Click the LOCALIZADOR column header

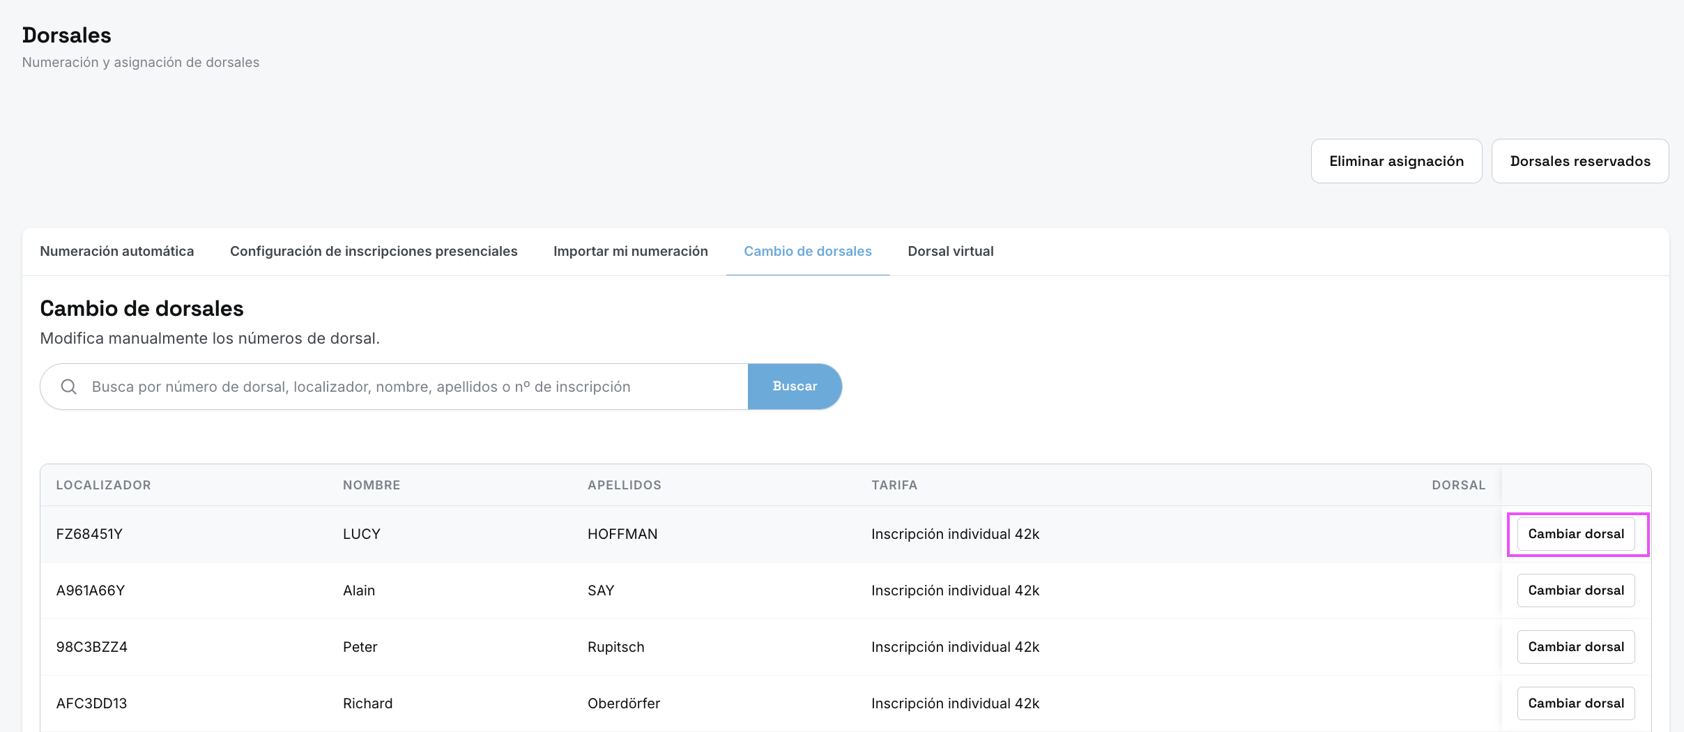103,485
